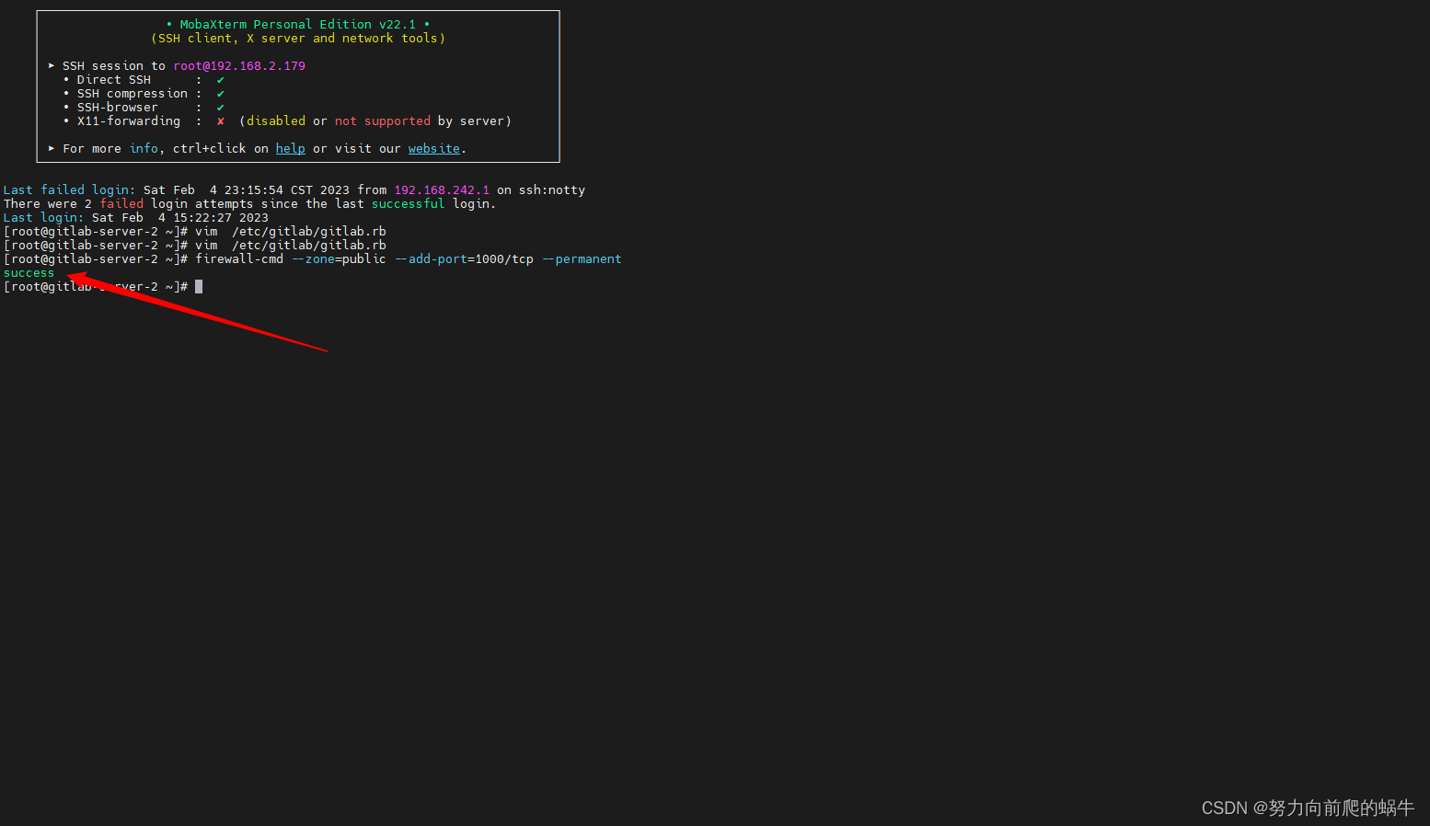This screenshot has width=1430, height=826.
Task: Click 'There were 2 failed login attempts' line
Action: coord(249,203)
